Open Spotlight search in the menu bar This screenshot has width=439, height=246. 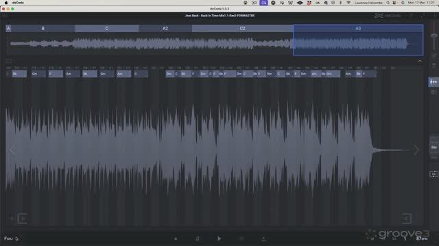point(388,3)
